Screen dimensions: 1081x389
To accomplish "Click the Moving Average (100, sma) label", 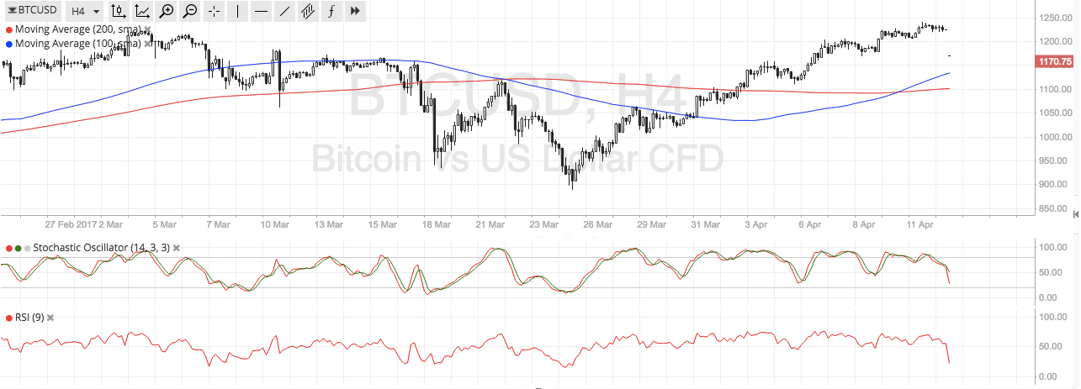I will (x=77, y=43).
